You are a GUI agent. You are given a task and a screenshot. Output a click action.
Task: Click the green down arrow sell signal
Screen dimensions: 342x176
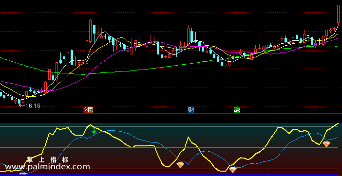pyautogui.click(x=94, y=131)
